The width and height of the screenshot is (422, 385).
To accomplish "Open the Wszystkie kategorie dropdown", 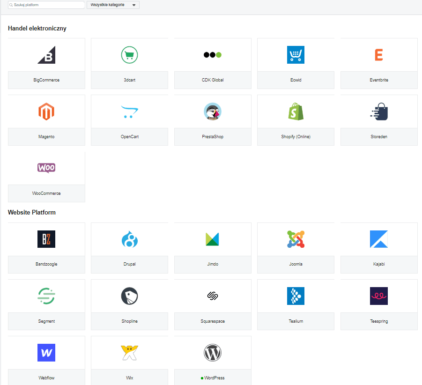I will pyautogui.click(x=113, y=5).
